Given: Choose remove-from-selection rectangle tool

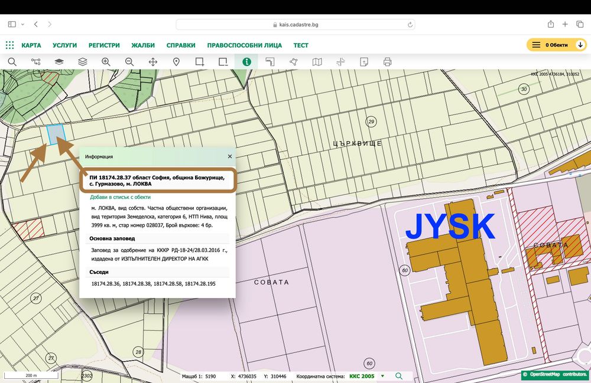Looking at the screenshot, I should (x=223, y=62).
